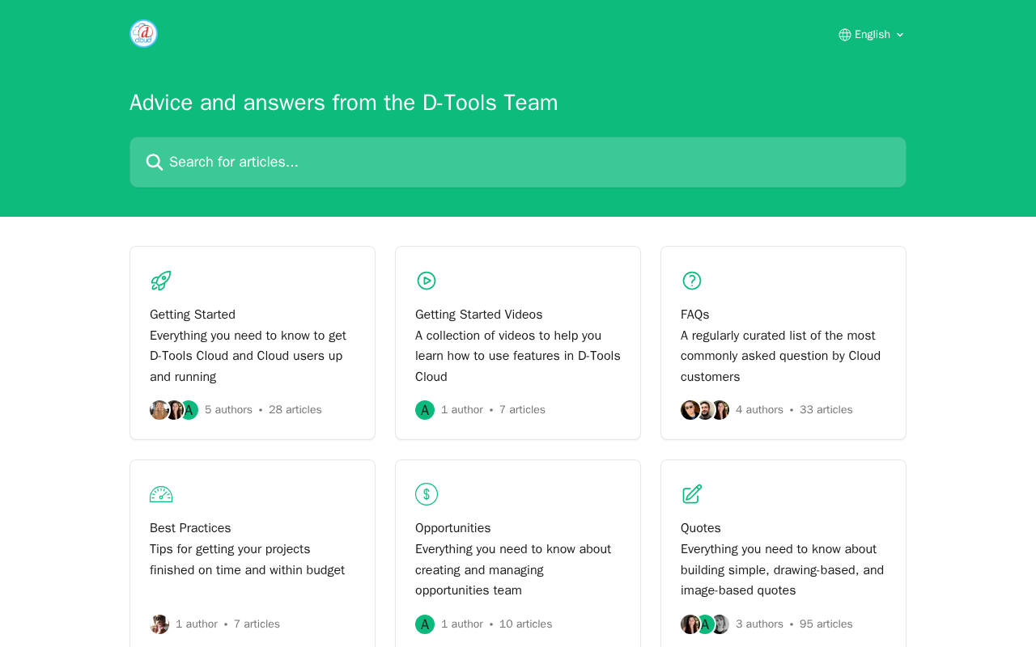Open the Opportunities collection title
This screenshot has width=1036, height=647.
[x=452, y=528]
